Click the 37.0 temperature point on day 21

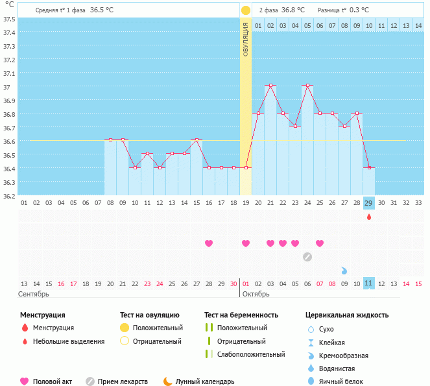[270, 85]
